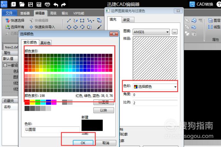Select the circle drawing tool

tap(69, 27)
